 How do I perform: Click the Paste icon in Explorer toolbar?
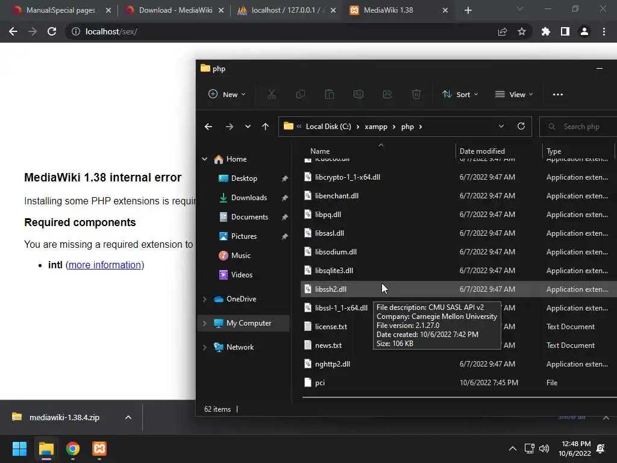pyautogui.click(x=330, y=94)
